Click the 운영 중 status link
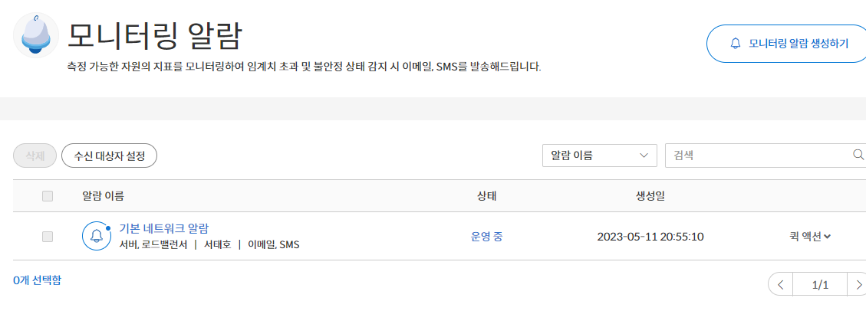The image size is (866, 311). (486, 237)
